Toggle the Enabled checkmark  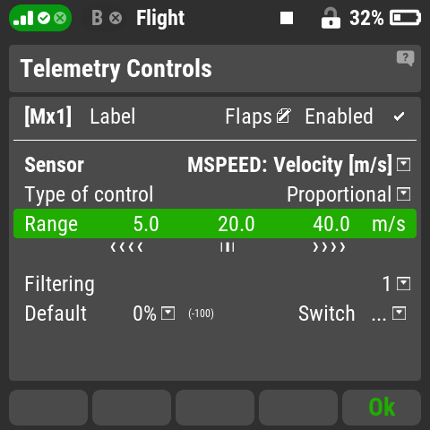point(399,116)
